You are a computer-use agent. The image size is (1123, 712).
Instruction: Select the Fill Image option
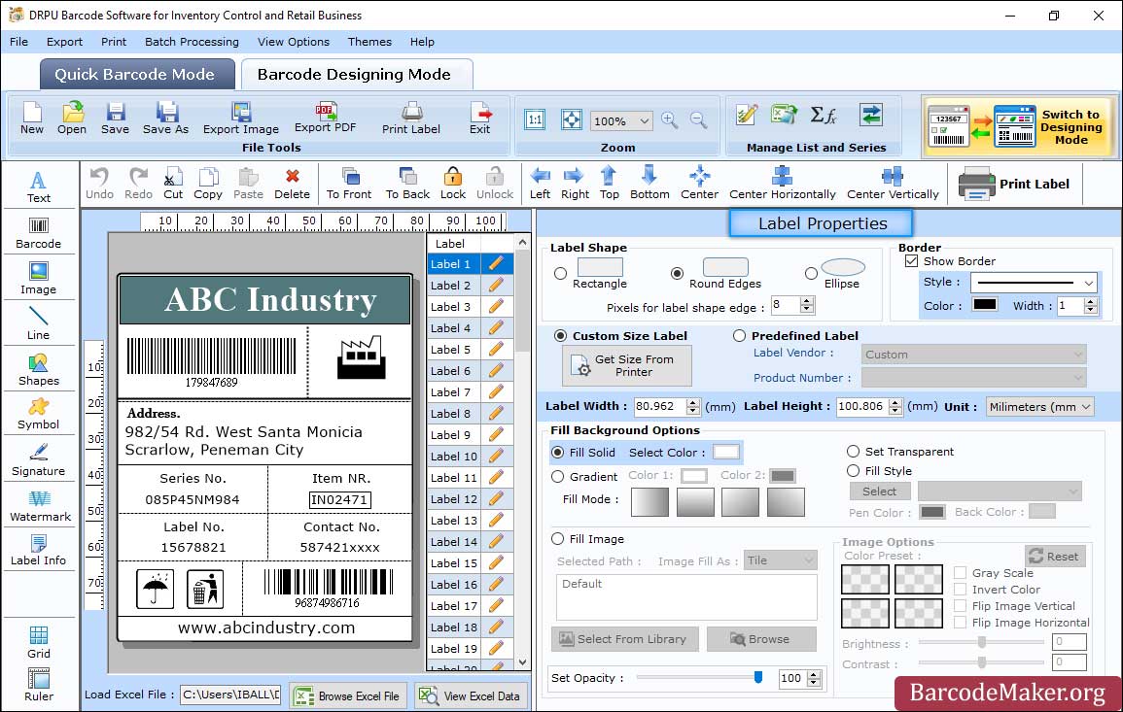click(x=558, y=539)
